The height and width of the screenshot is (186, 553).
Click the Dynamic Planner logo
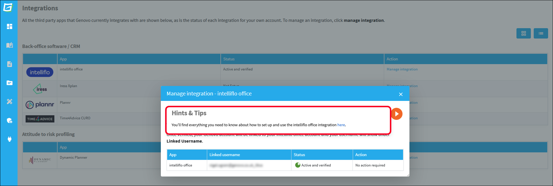40,160
